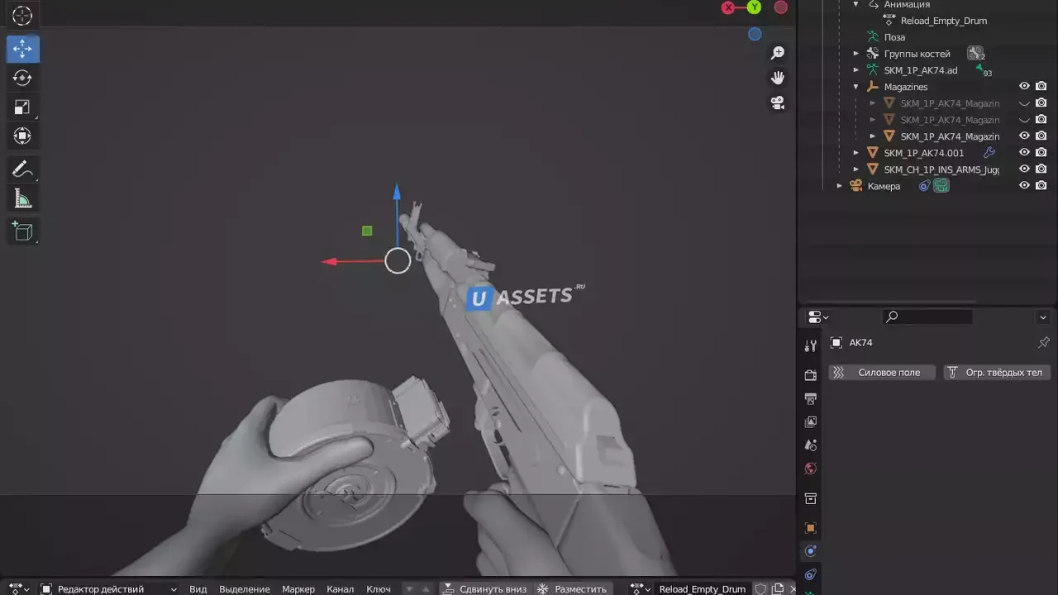Image resolution: width=1058 pixels, height=595 pixels.
Task: Activate the Move tool
Action: (22, 50)
